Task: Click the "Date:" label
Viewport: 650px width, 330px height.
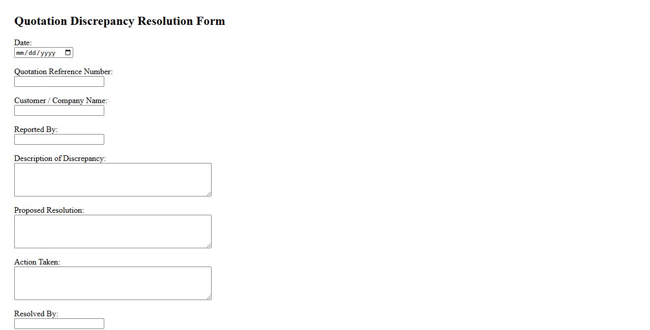Action: pyautogui.click(x=23, y=43)
